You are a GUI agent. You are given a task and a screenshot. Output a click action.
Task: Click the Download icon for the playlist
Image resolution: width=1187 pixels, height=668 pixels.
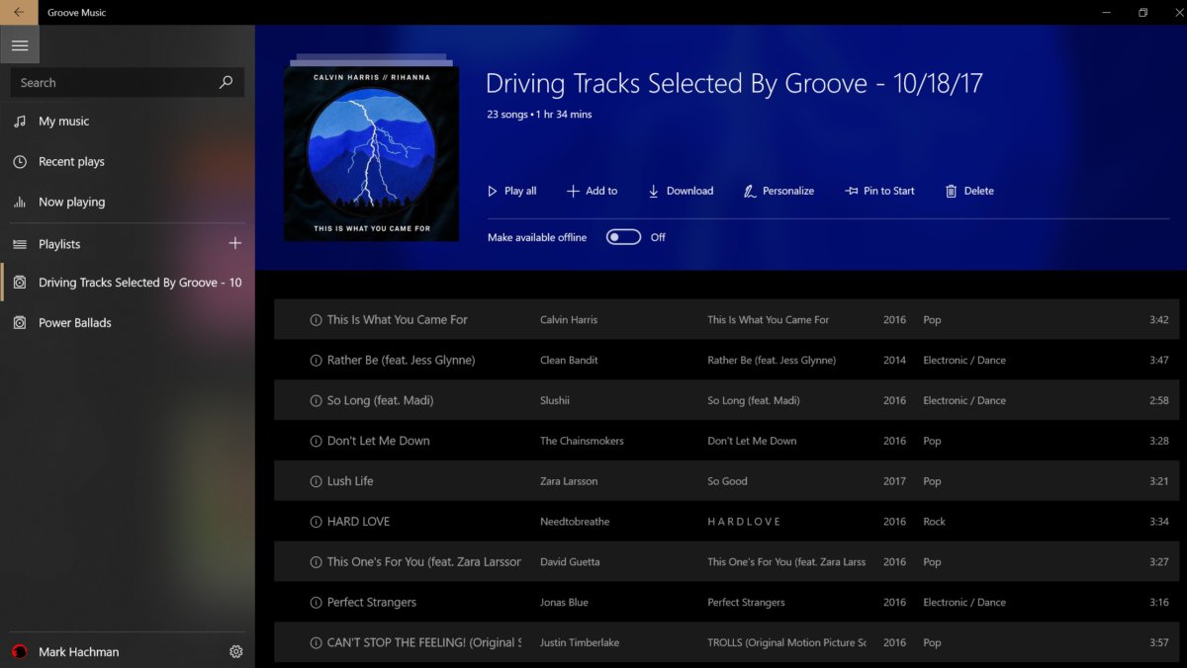click(x=653, y=190)
